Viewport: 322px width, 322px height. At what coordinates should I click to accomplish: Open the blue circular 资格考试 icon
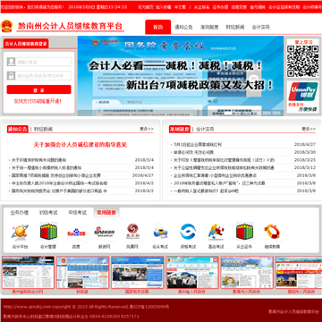click(188, 232)
